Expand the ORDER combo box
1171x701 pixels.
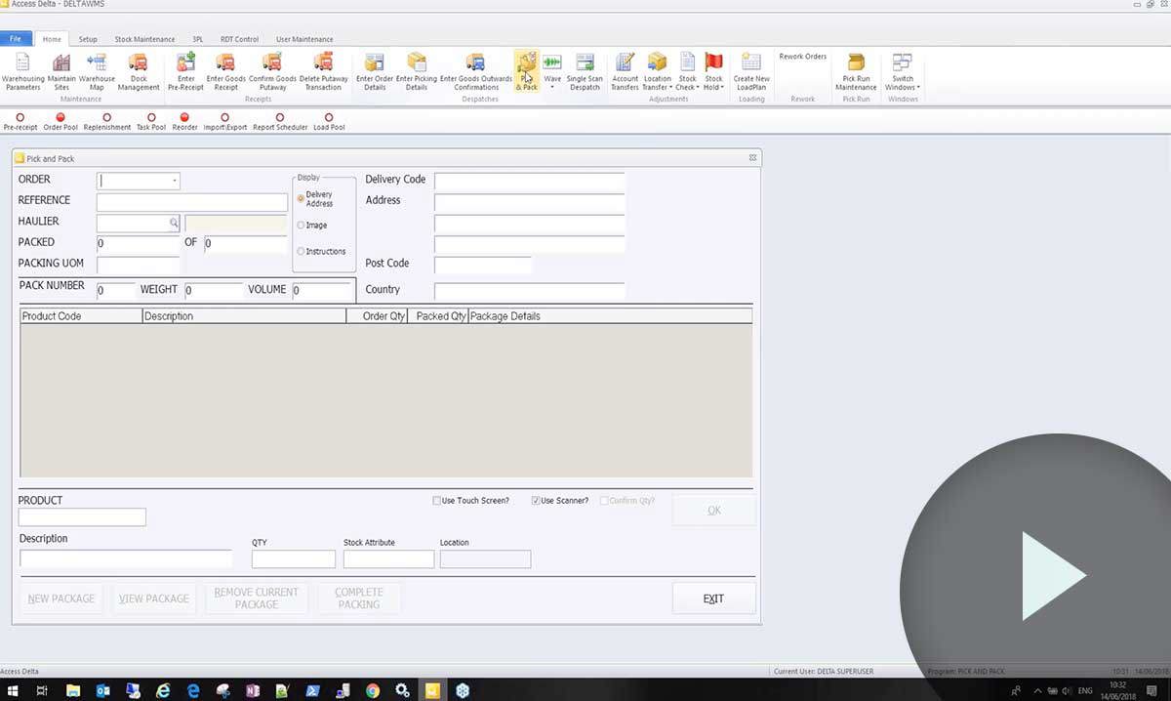[x=174, y=181]
